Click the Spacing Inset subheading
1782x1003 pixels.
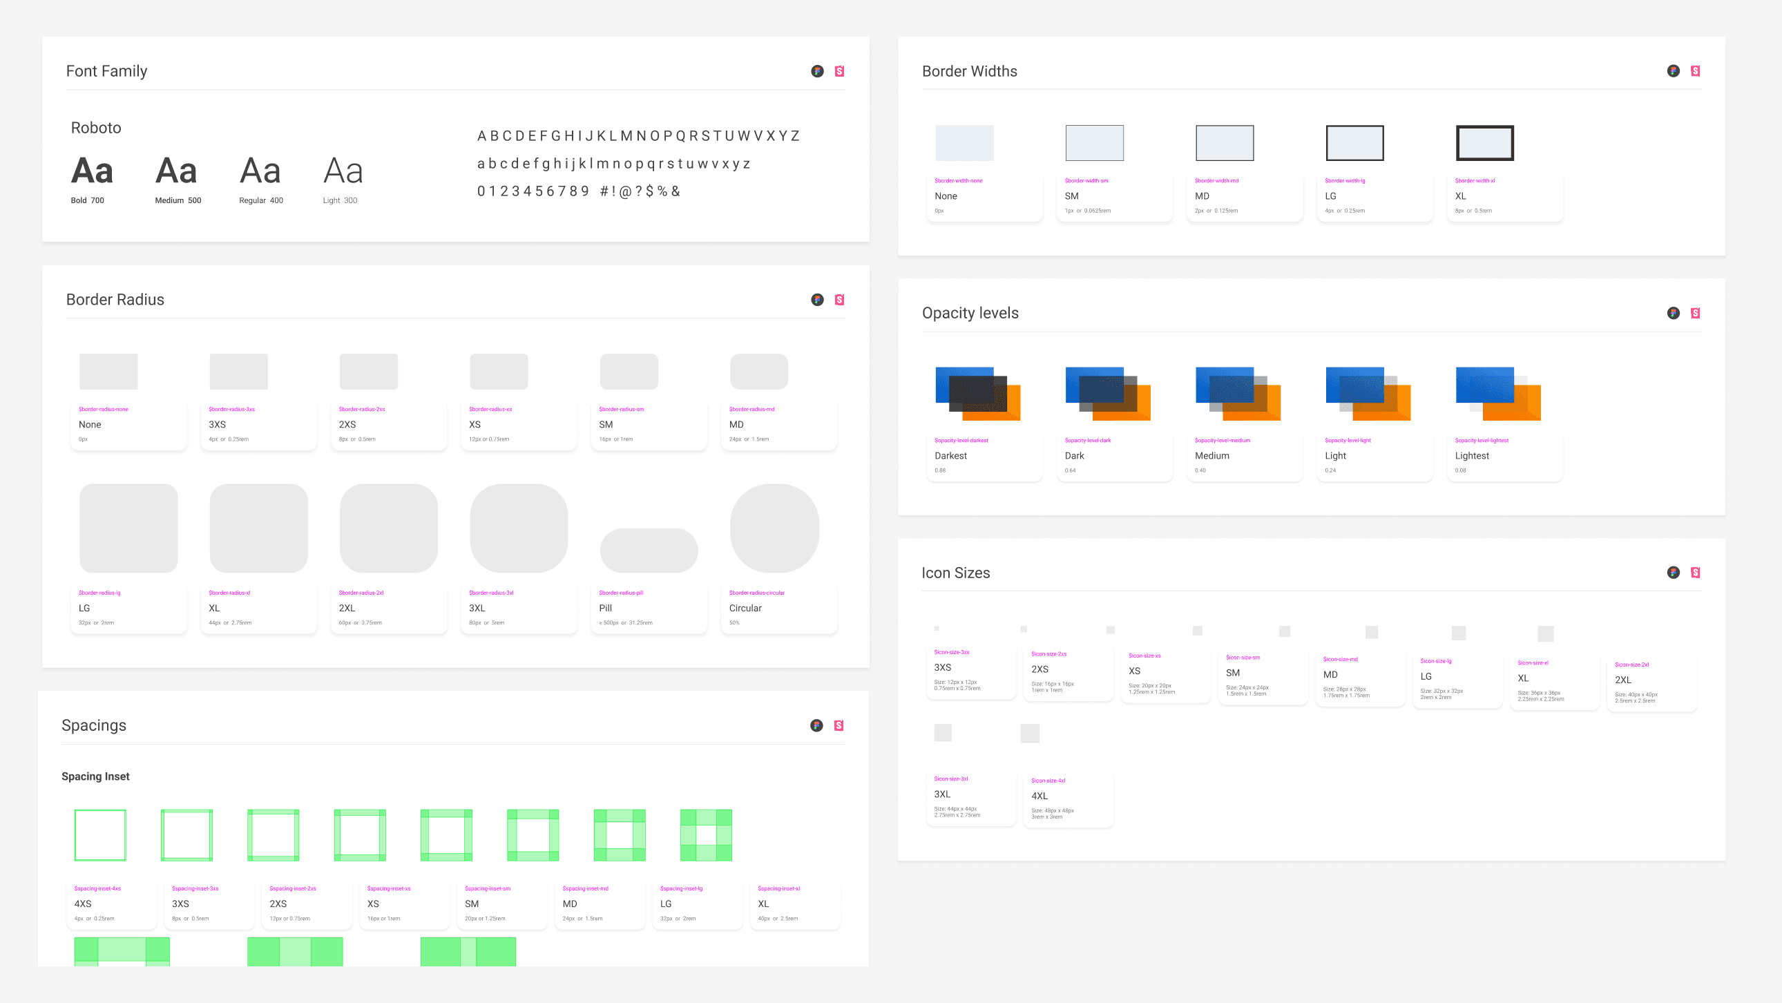pos(95,776)
